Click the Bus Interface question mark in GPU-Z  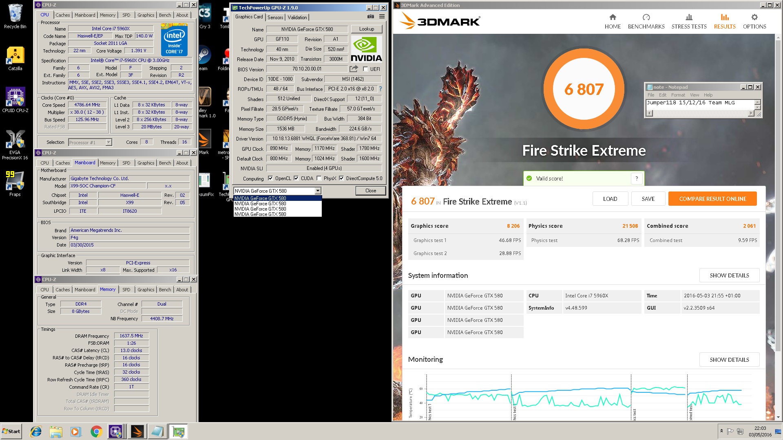pyautogui.click(x=380, y=89)
